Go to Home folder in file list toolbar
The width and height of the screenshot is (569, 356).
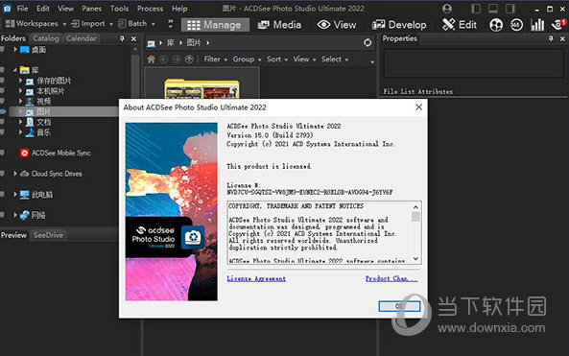[x=151, y=59]
